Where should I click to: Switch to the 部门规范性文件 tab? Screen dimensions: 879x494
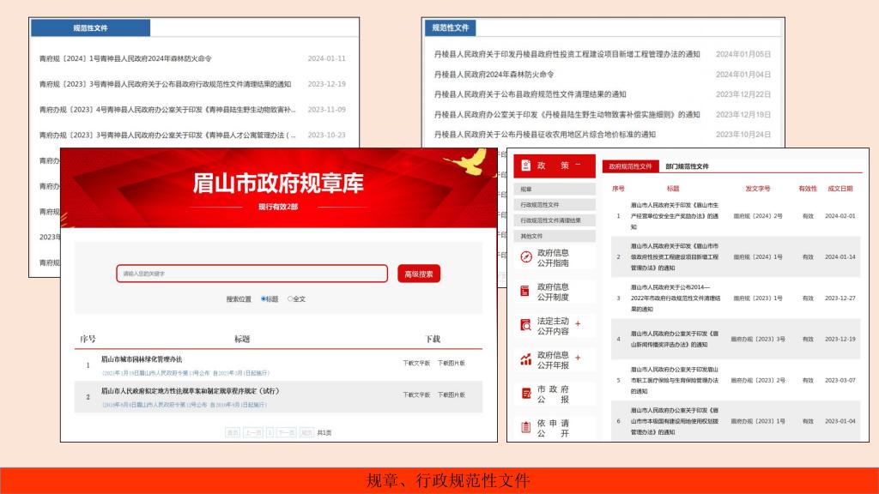(687, 166)
